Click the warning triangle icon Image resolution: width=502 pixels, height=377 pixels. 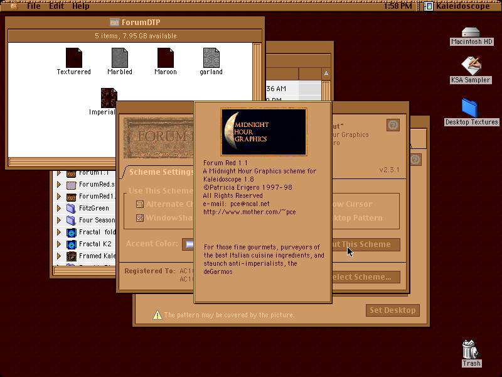[158, 315]
